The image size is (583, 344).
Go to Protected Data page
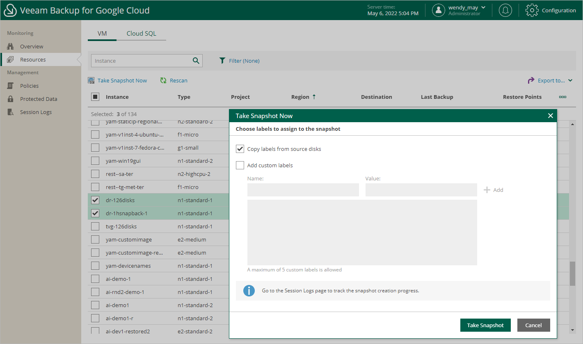(x=39, y=99)
